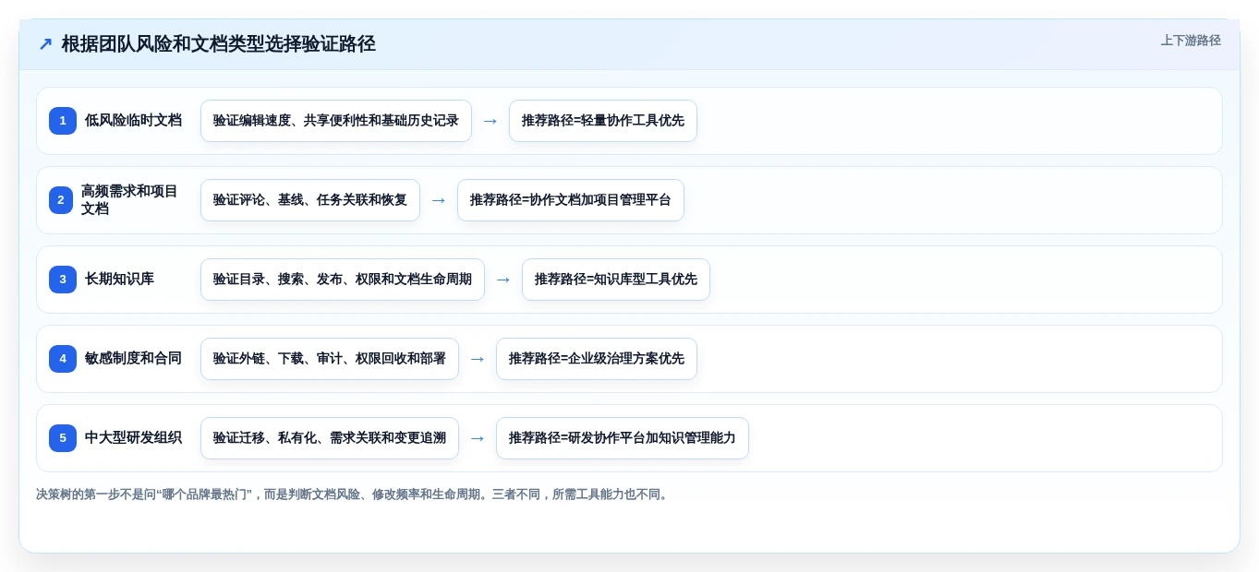The width and height of the screenshot is (1259, 572).
Task: Select the 长期知识库 row label
Action: 119,280
